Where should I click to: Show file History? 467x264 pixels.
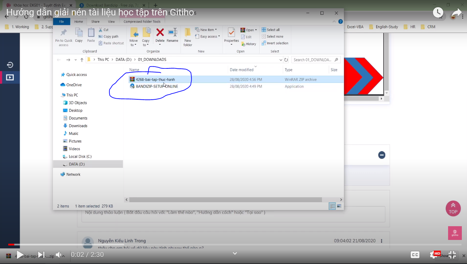pos(248,44)
